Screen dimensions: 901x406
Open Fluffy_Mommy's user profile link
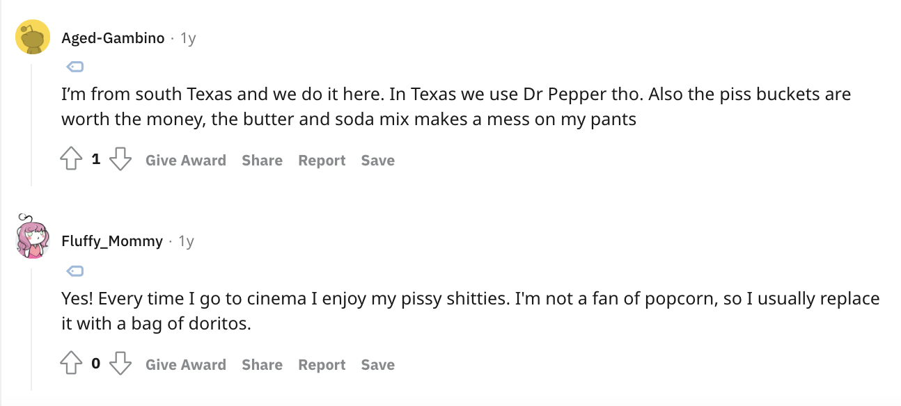pyautogui.click(x=112, y=242)
